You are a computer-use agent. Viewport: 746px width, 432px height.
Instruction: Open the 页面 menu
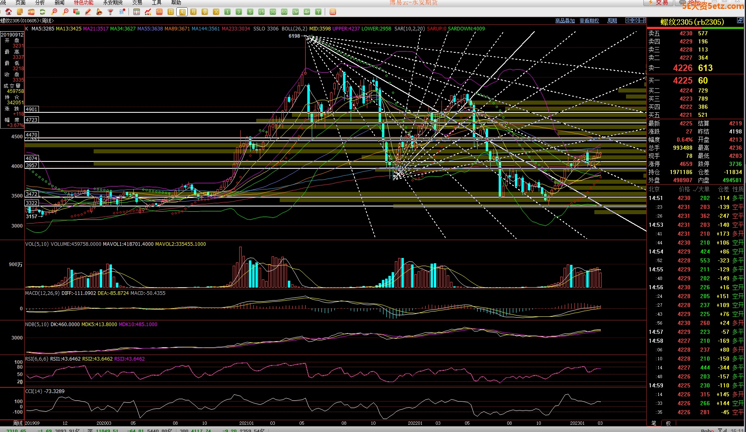[x=20, y=2]
